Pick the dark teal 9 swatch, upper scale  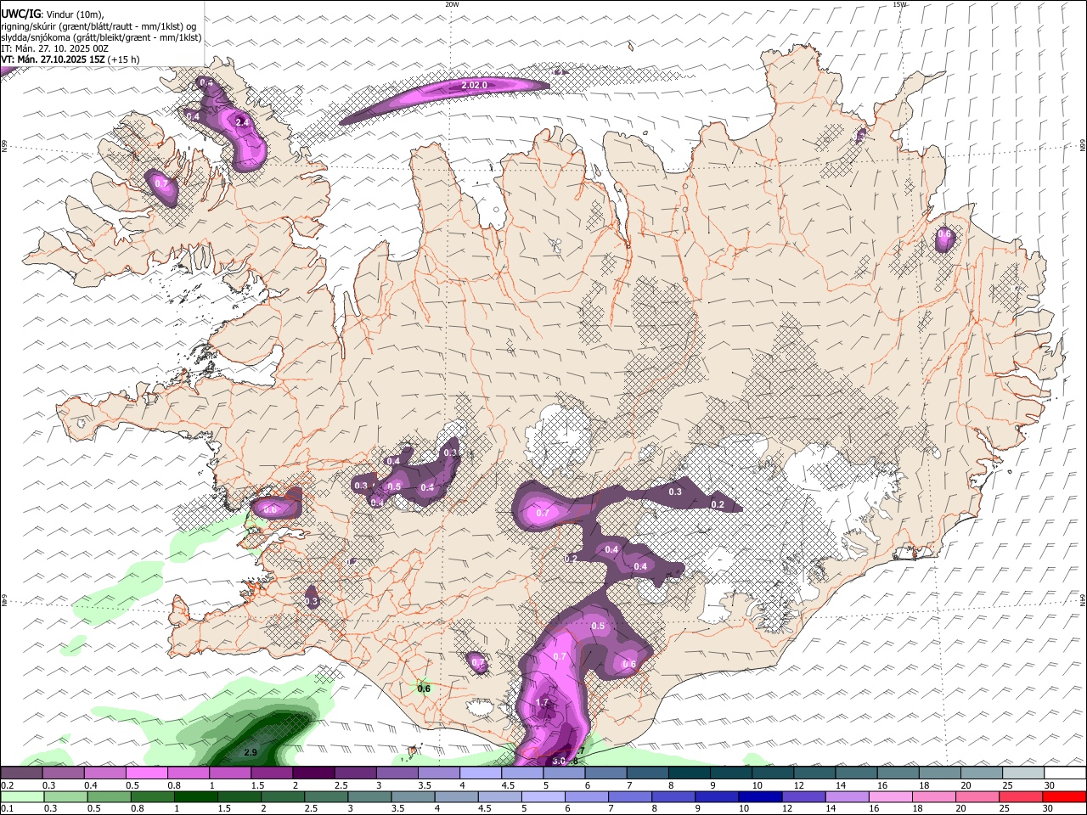(729, 773)
